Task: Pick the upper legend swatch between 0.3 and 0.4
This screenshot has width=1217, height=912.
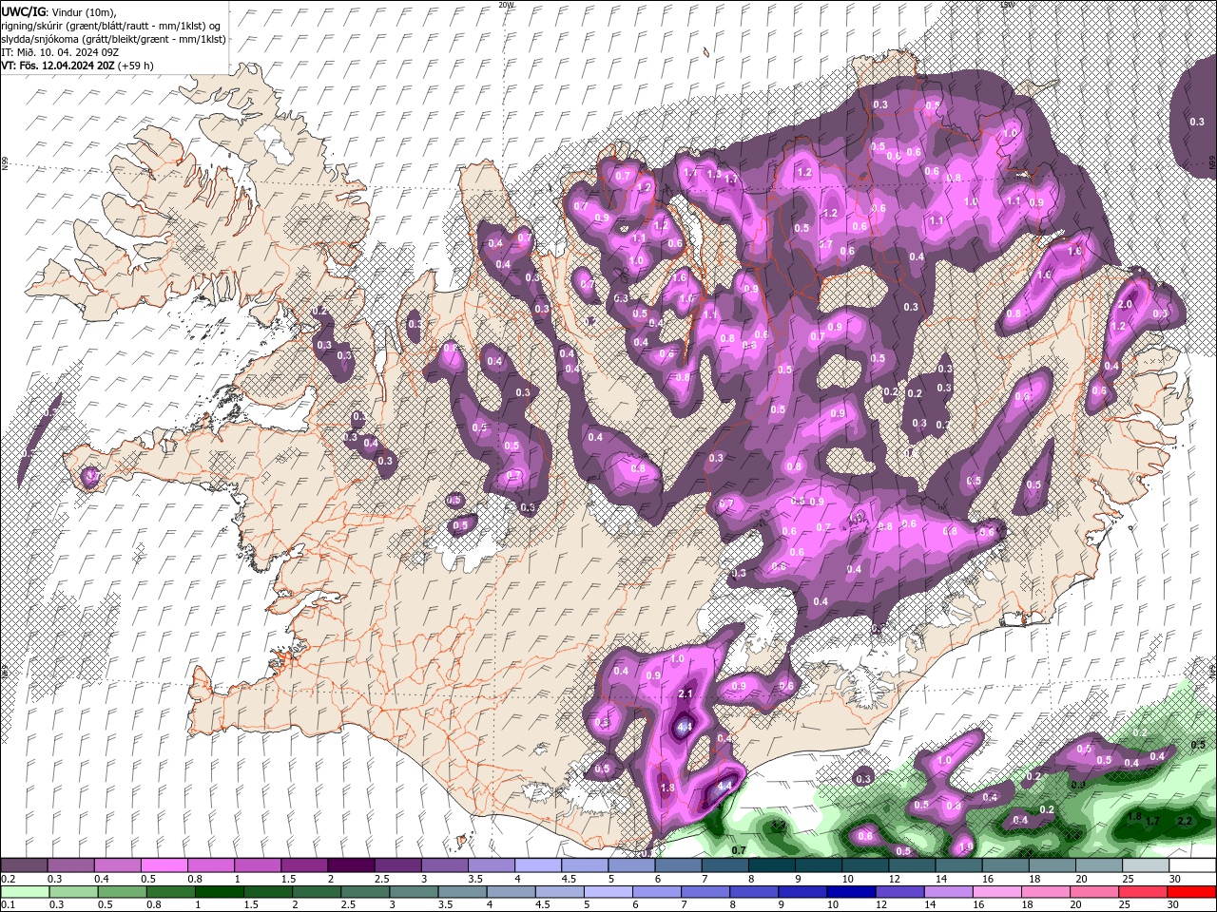Action: pyautogui.click(x=70, y=865)
